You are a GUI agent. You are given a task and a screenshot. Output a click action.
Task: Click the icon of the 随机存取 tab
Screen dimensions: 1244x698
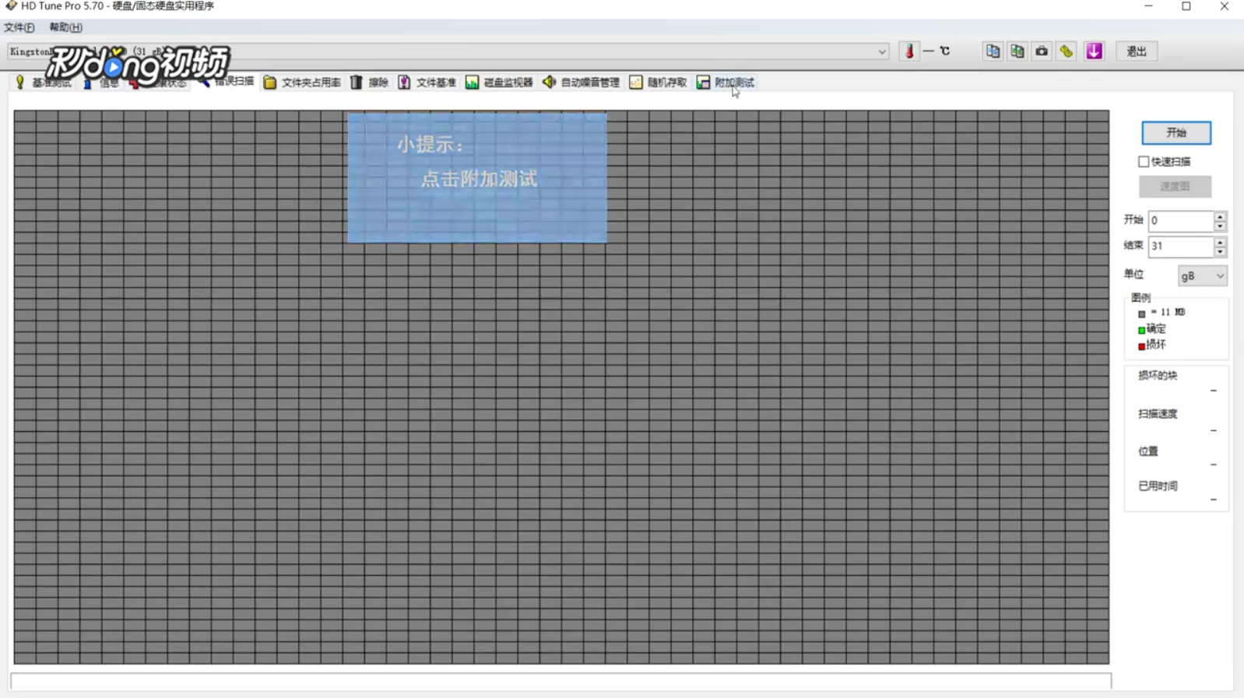click(x=636, y=82)
